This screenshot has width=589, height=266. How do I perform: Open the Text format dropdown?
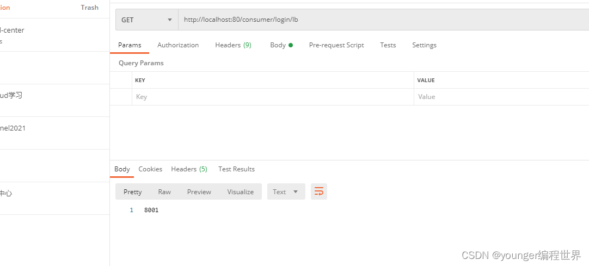click(286, 191)
